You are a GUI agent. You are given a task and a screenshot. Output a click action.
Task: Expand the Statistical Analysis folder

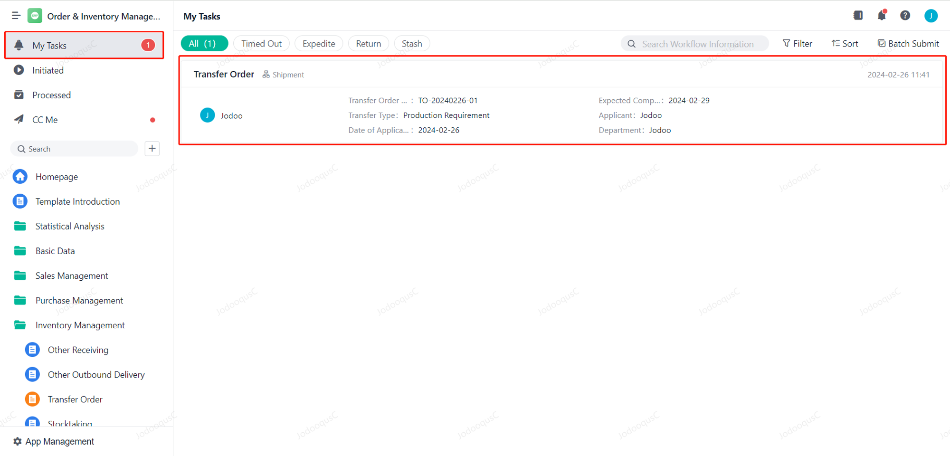69,226
